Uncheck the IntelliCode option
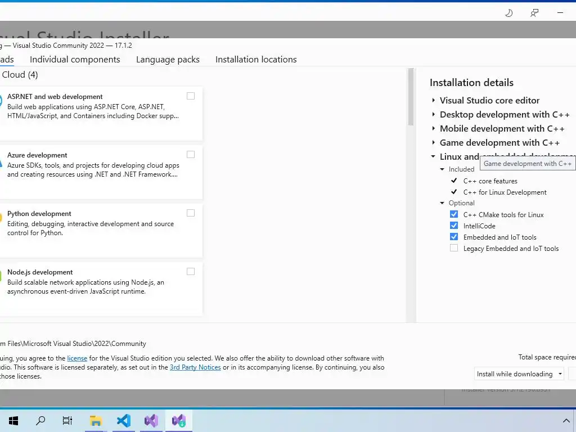This screenshot has height=432, width=576. [x=454, y=226]
